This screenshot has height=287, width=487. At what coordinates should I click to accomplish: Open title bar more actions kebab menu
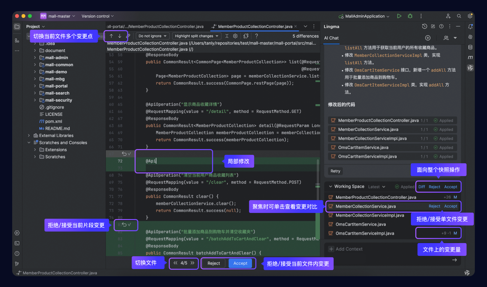point(421,16)
